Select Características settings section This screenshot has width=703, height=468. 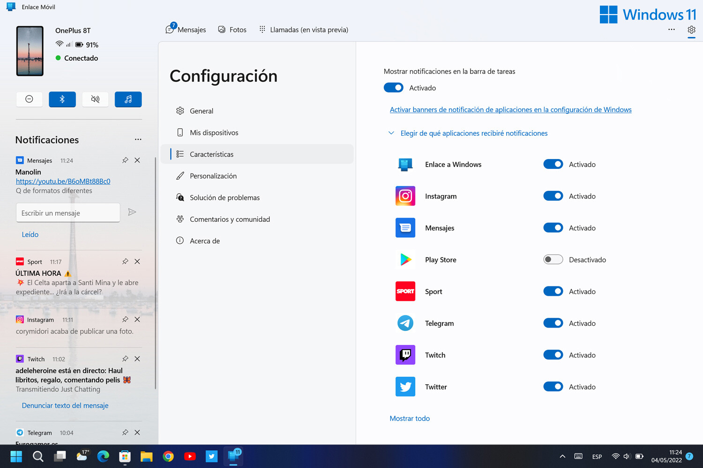pyautogui.click(x=257, y=154)
